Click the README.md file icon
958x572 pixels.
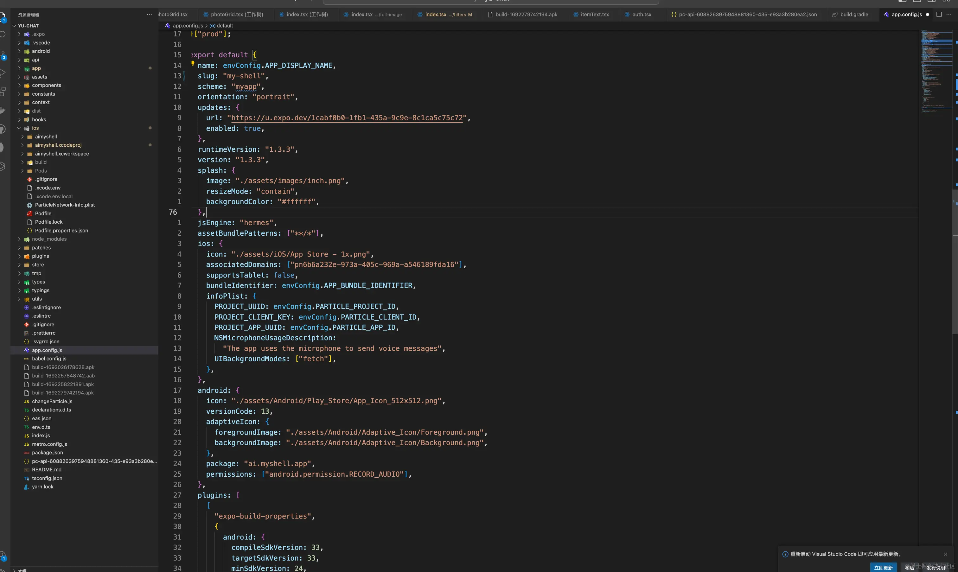pyautogui.click(x=26, y=470)
